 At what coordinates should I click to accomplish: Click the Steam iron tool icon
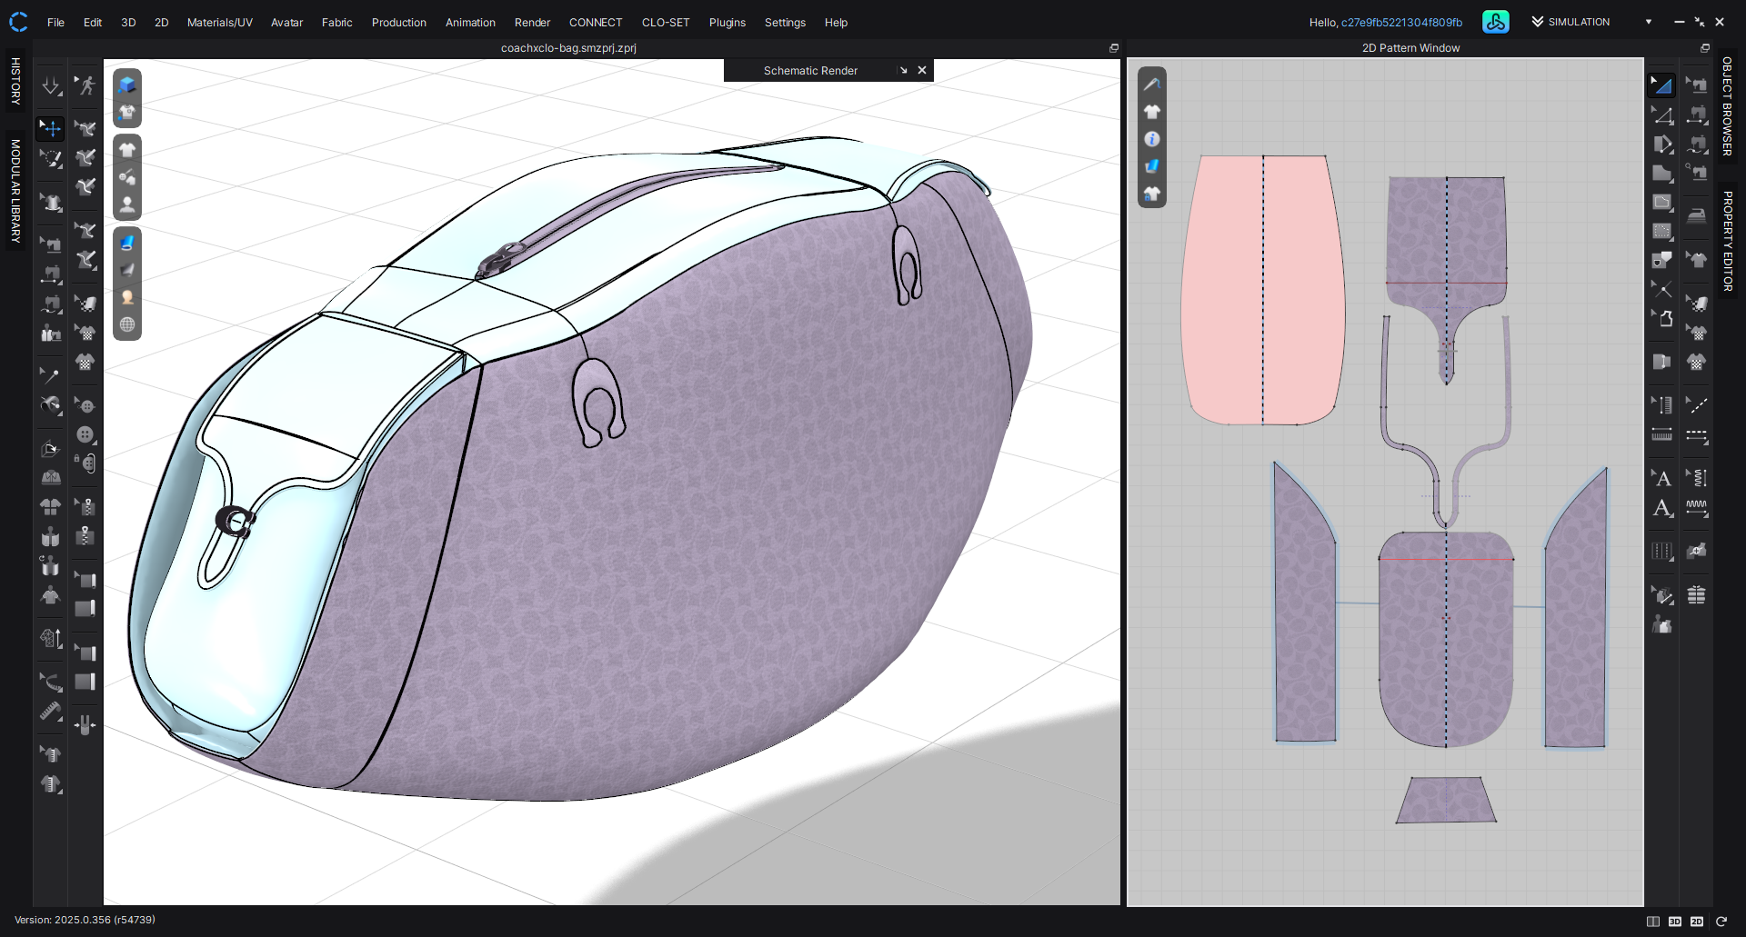tap(1697, 215)
